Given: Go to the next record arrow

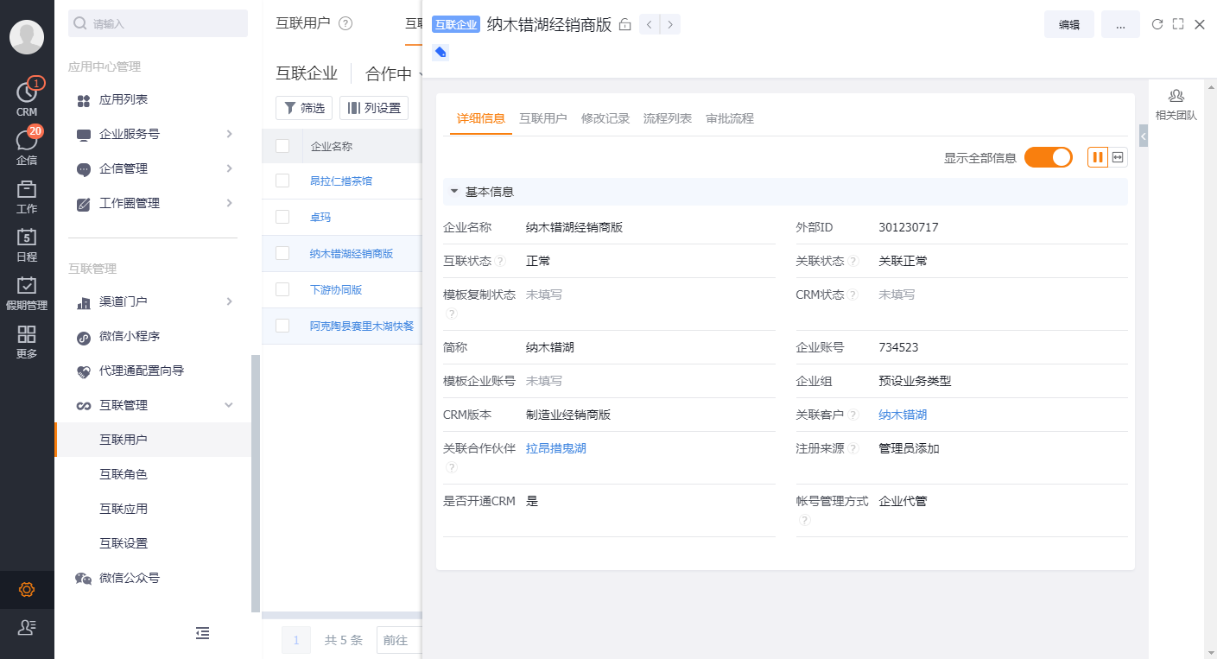Looking at the screenshot, I should click(x=670, y=24).
